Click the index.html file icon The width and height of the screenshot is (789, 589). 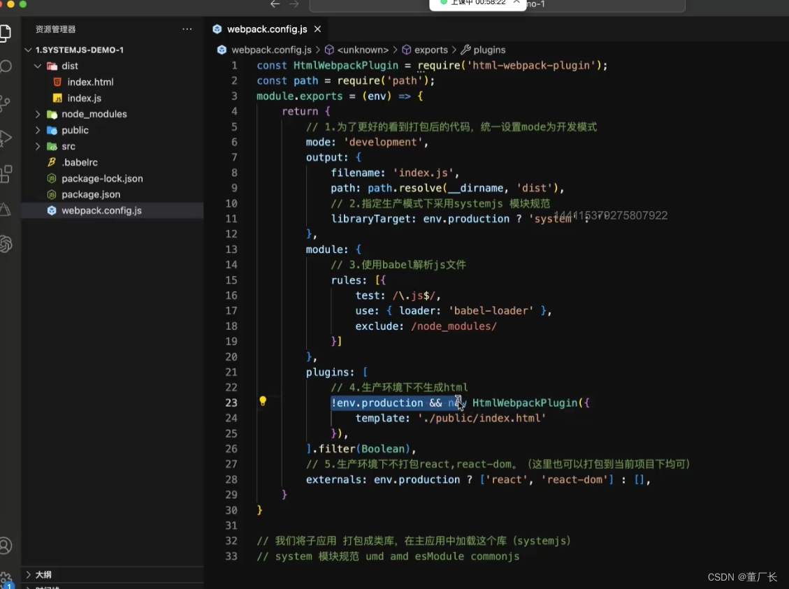click(x=57, y=82)
